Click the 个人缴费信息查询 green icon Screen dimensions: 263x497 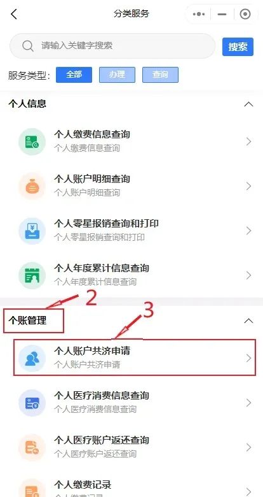(32, 141)
